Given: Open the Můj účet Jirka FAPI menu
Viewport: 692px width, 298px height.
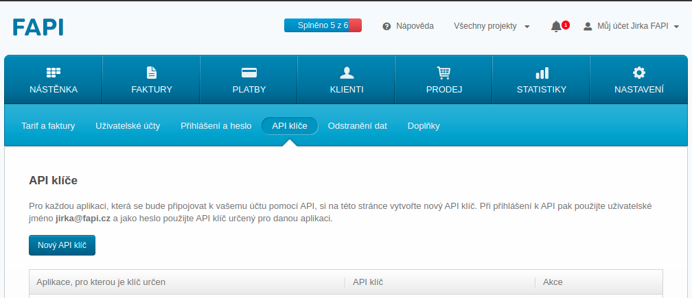Looking at the screenshot, I should tap(632, 26).
